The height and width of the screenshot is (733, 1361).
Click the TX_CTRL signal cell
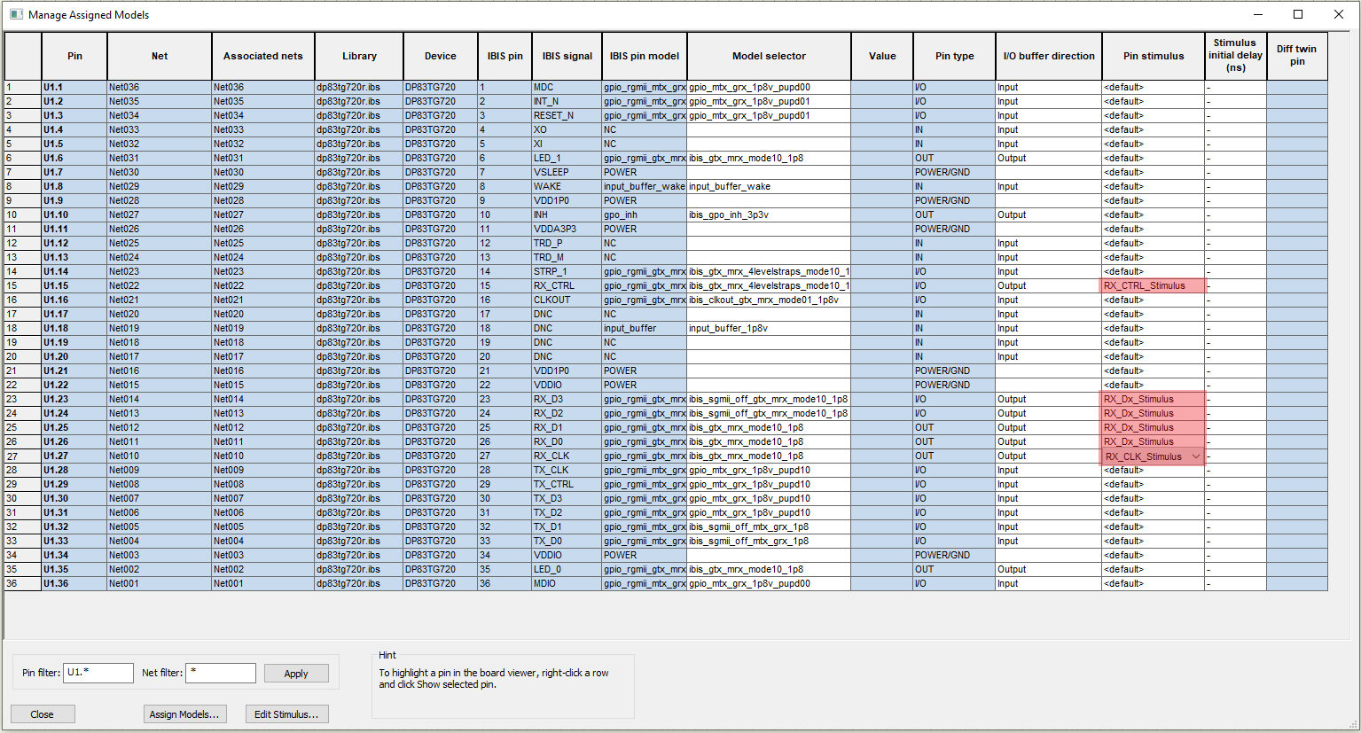(x=567, y=484)
